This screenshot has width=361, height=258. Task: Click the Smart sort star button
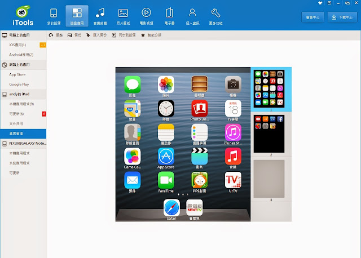pos(151,35)
